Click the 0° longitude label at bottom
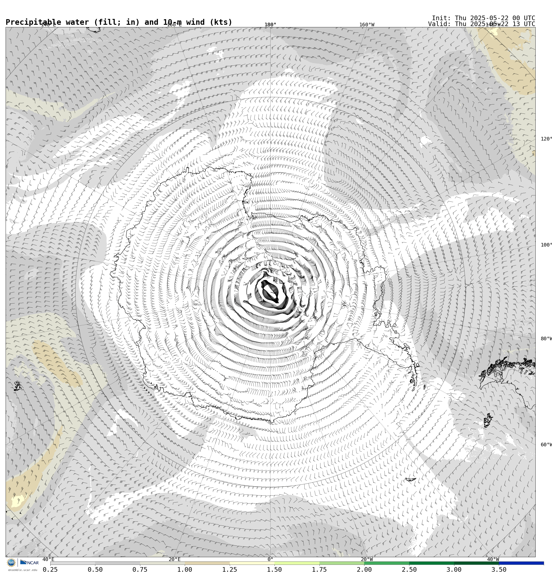This screenshot has height=573, width=552. click(x=270, y=559)
